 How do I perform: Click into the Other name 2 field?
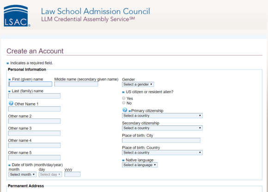point(34,121)
